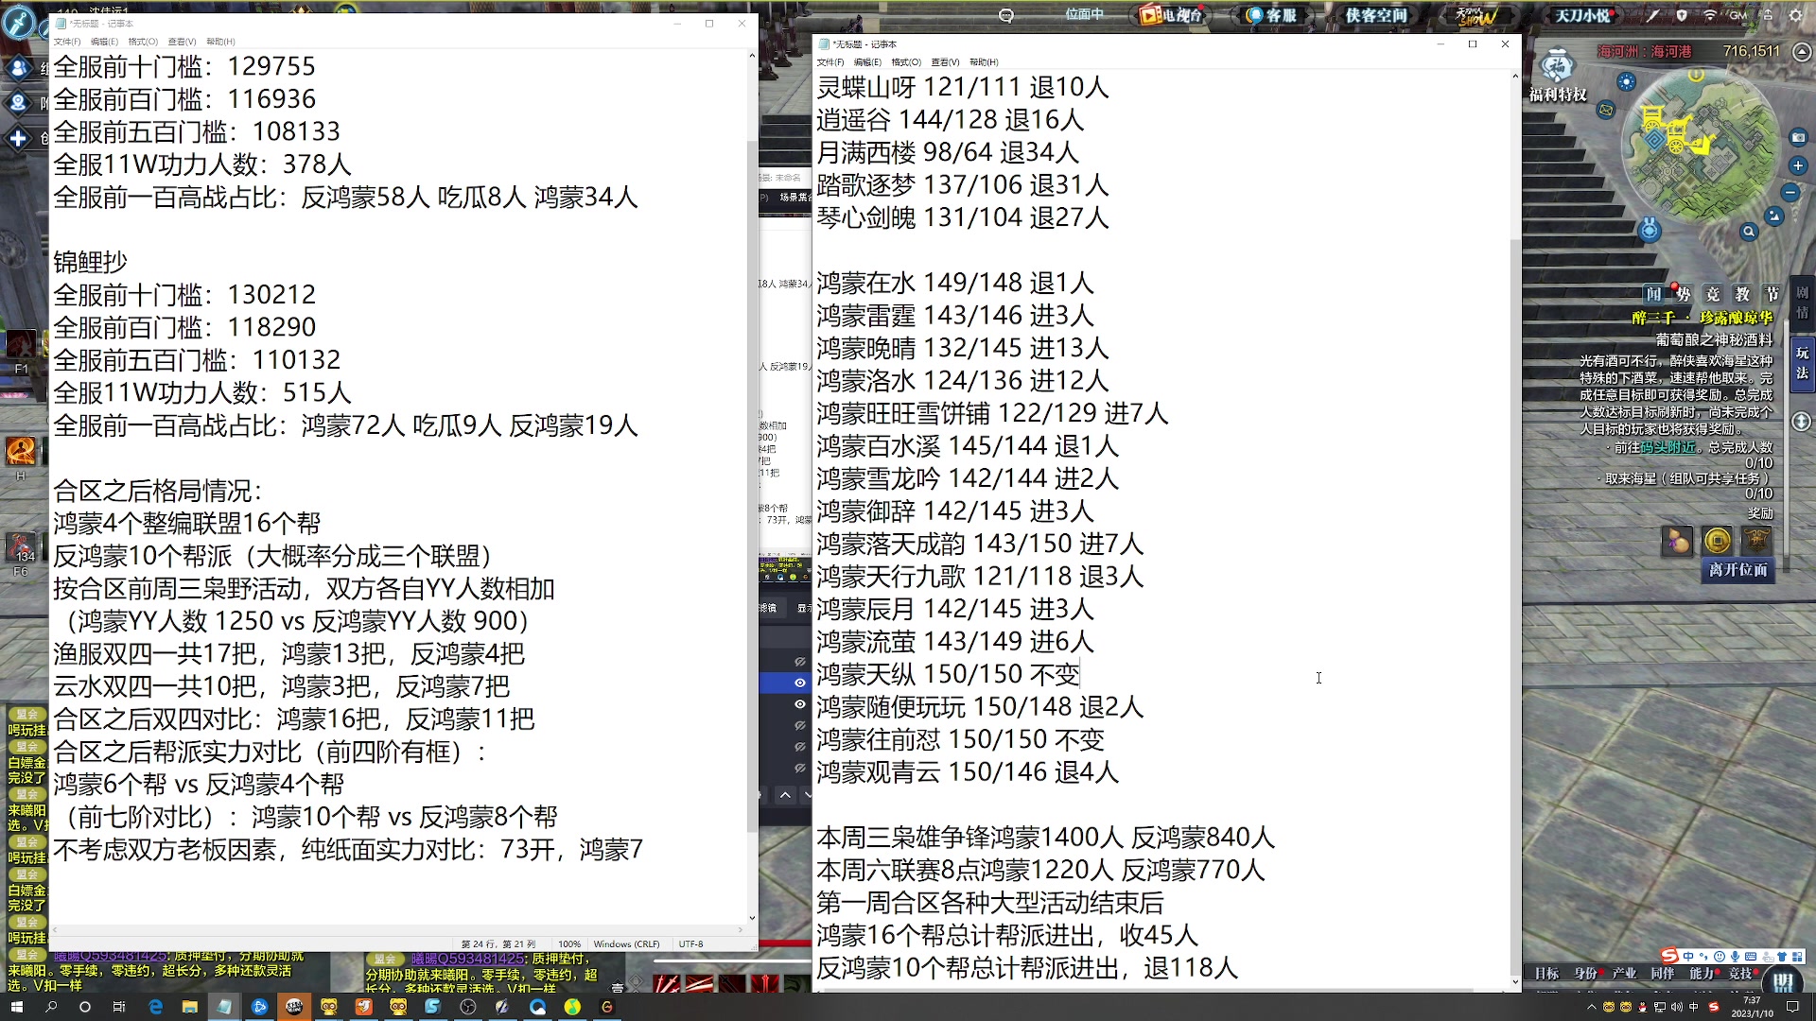Open the 电视台 TV station icon
1816x1021 pixels.
click(x=1170, y=14)
